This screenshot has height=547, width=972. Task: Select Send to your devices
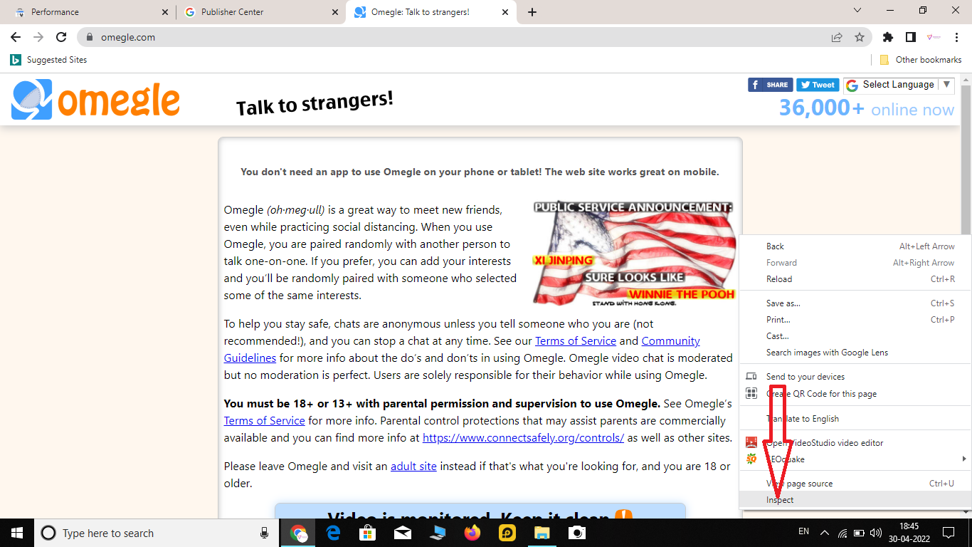point(855,377)
